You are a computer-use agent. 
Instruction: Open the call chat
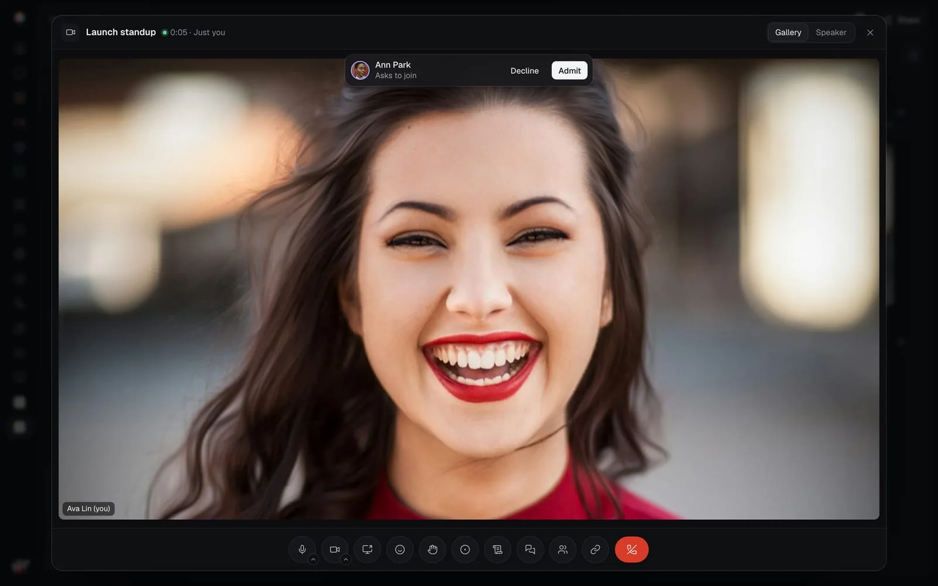[530, 550]
